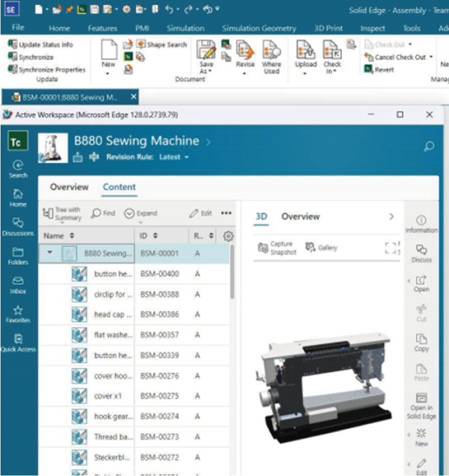Open Where Used report
The height and width of the screenshot is (476, 449).
pos(272,57)
